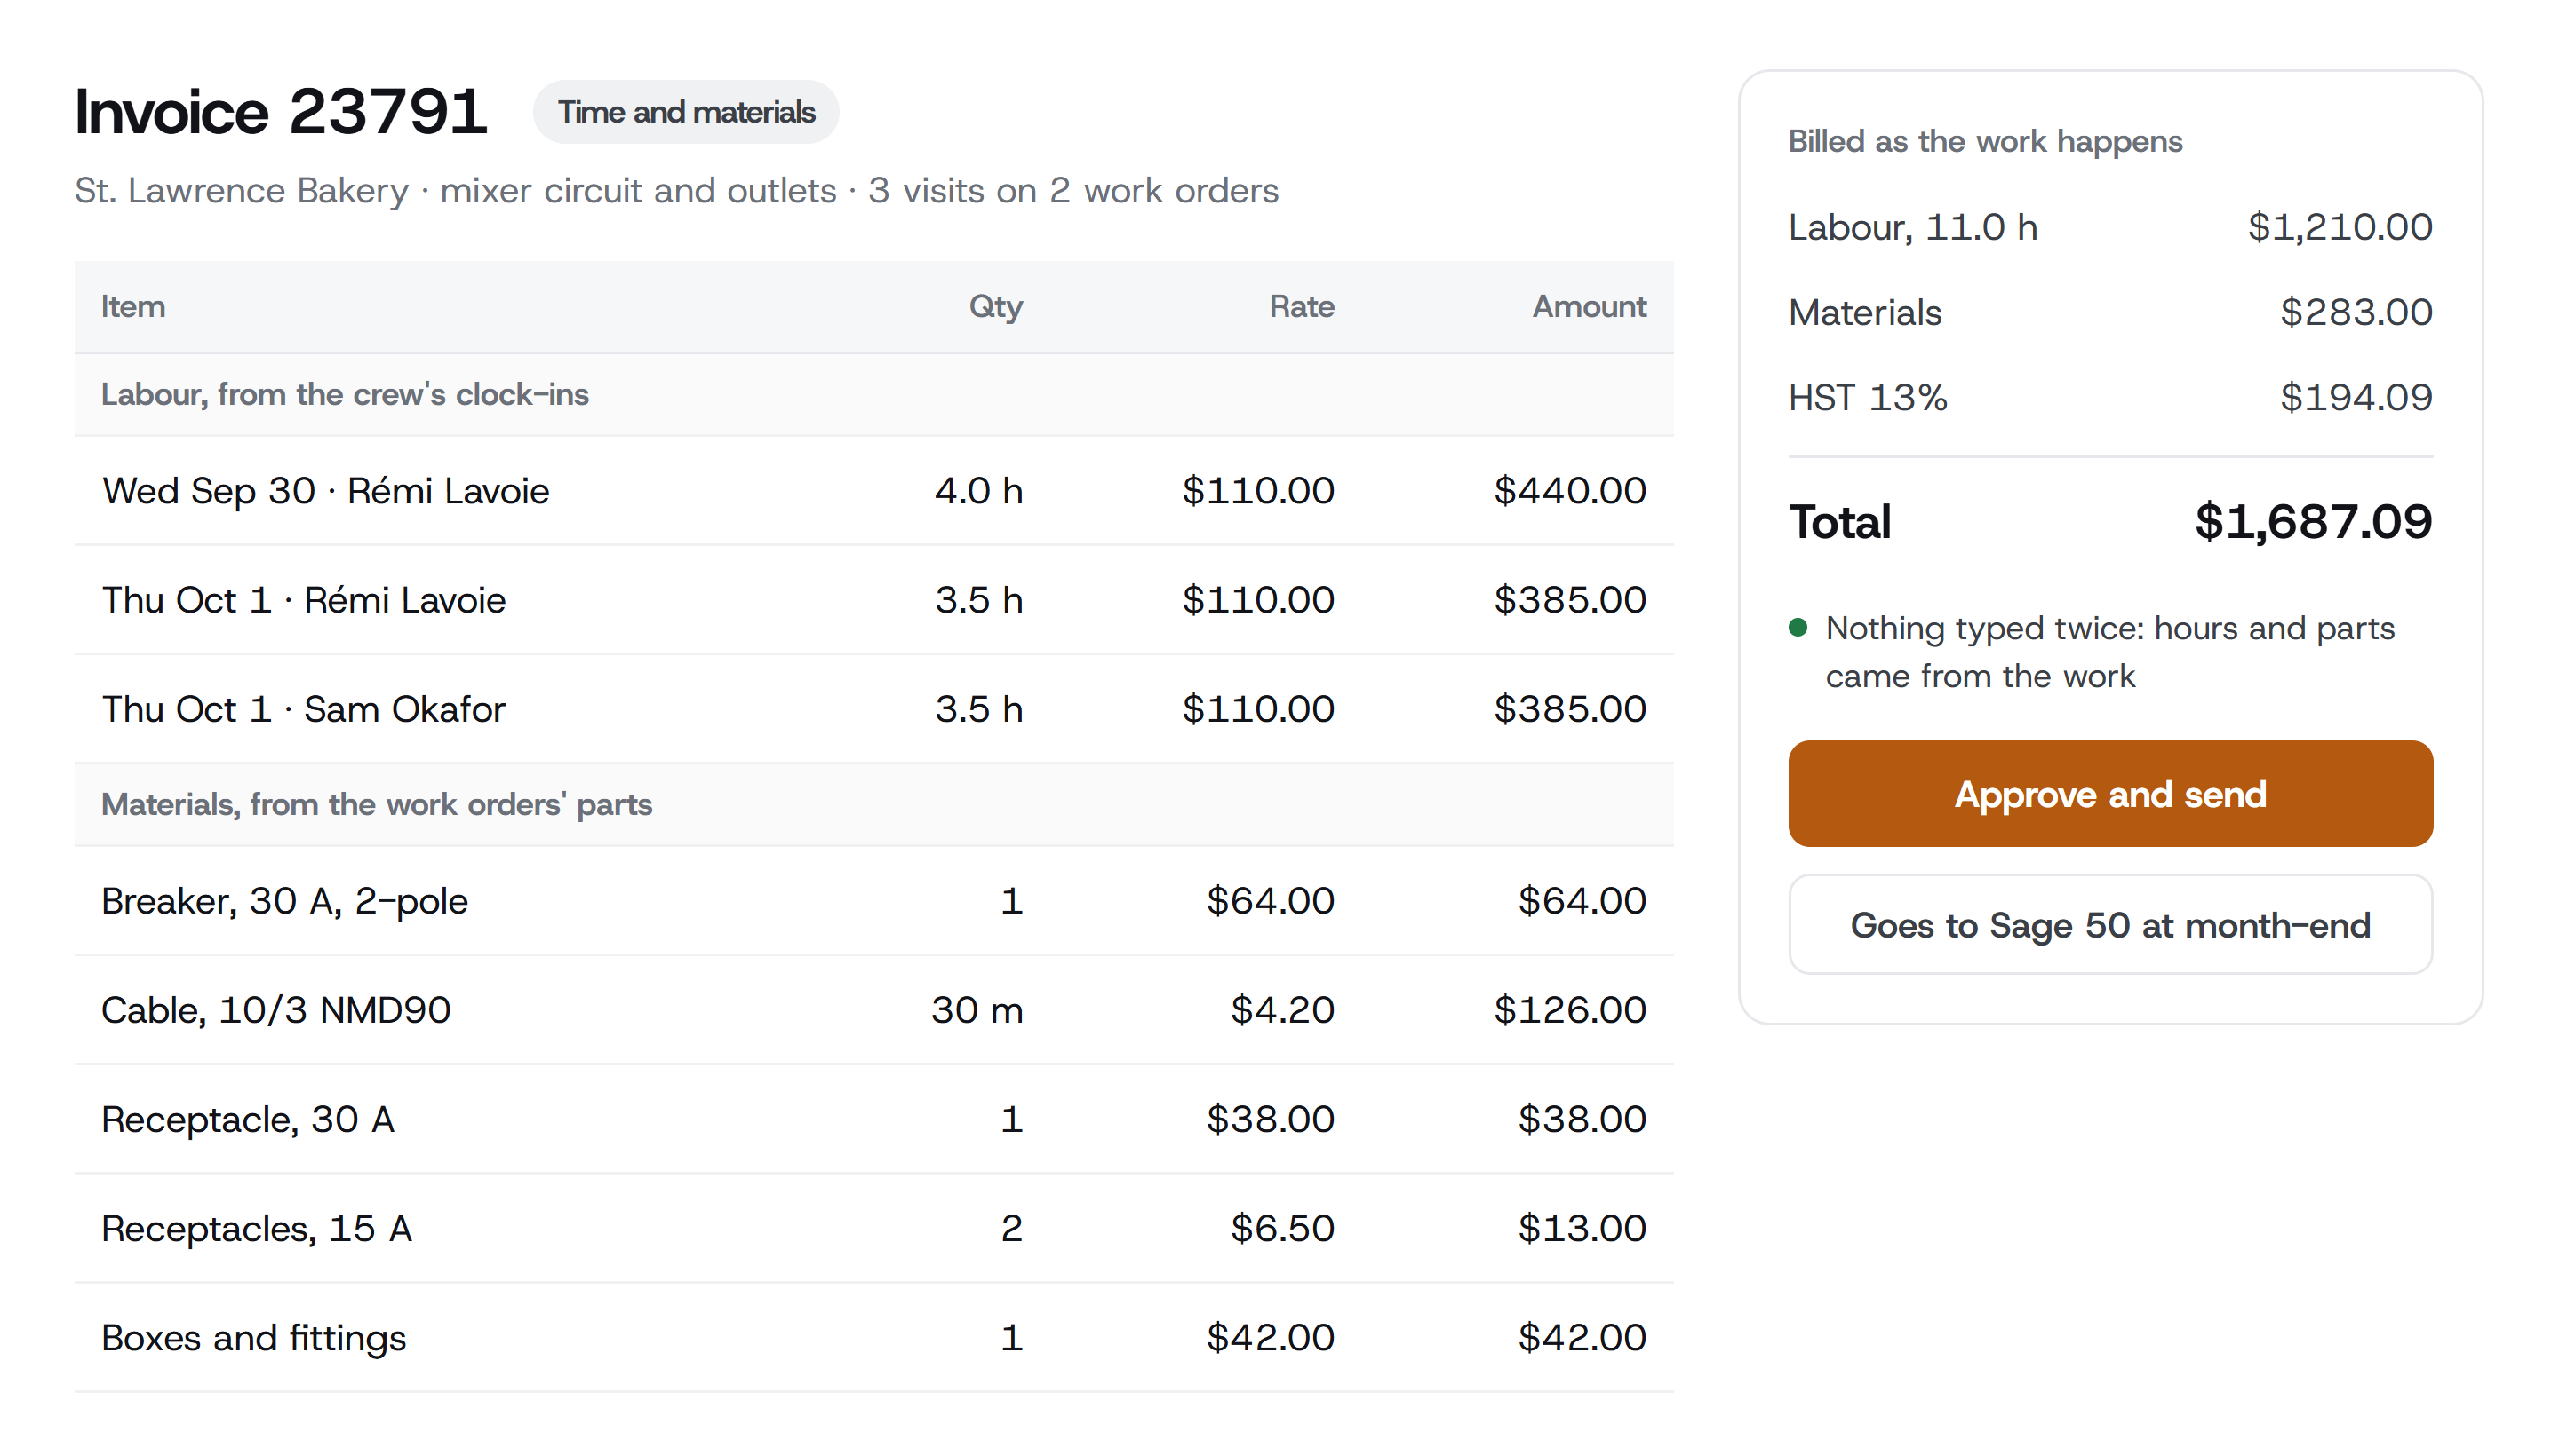2559x1456 pixels.
Task: Click the Item column header
Action: click(133, 306)
